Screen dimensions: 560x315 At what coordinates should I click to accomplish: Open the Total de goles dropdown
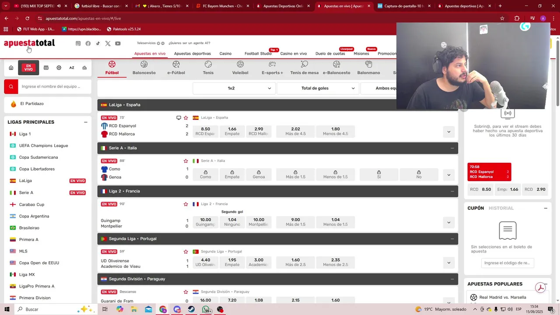318,88
